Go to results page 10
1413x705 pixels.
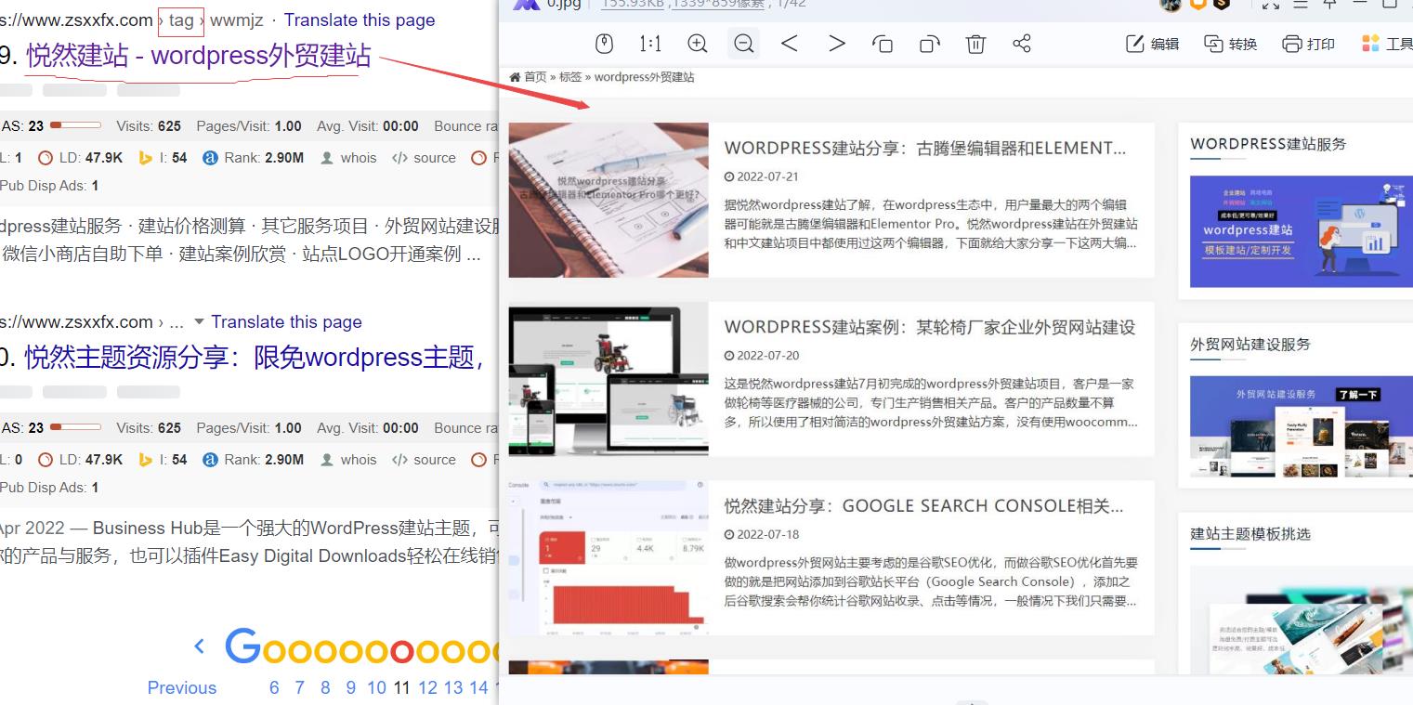[376, 687]
